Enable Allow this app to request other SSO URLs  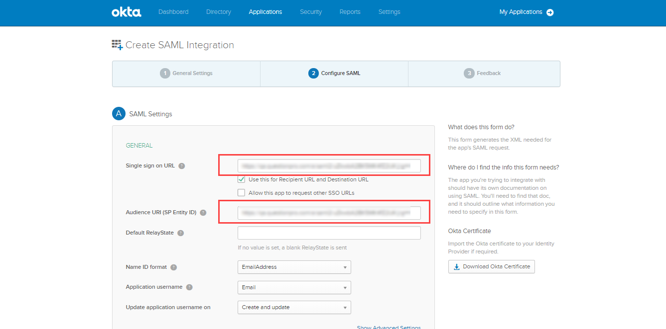point(242,193)
